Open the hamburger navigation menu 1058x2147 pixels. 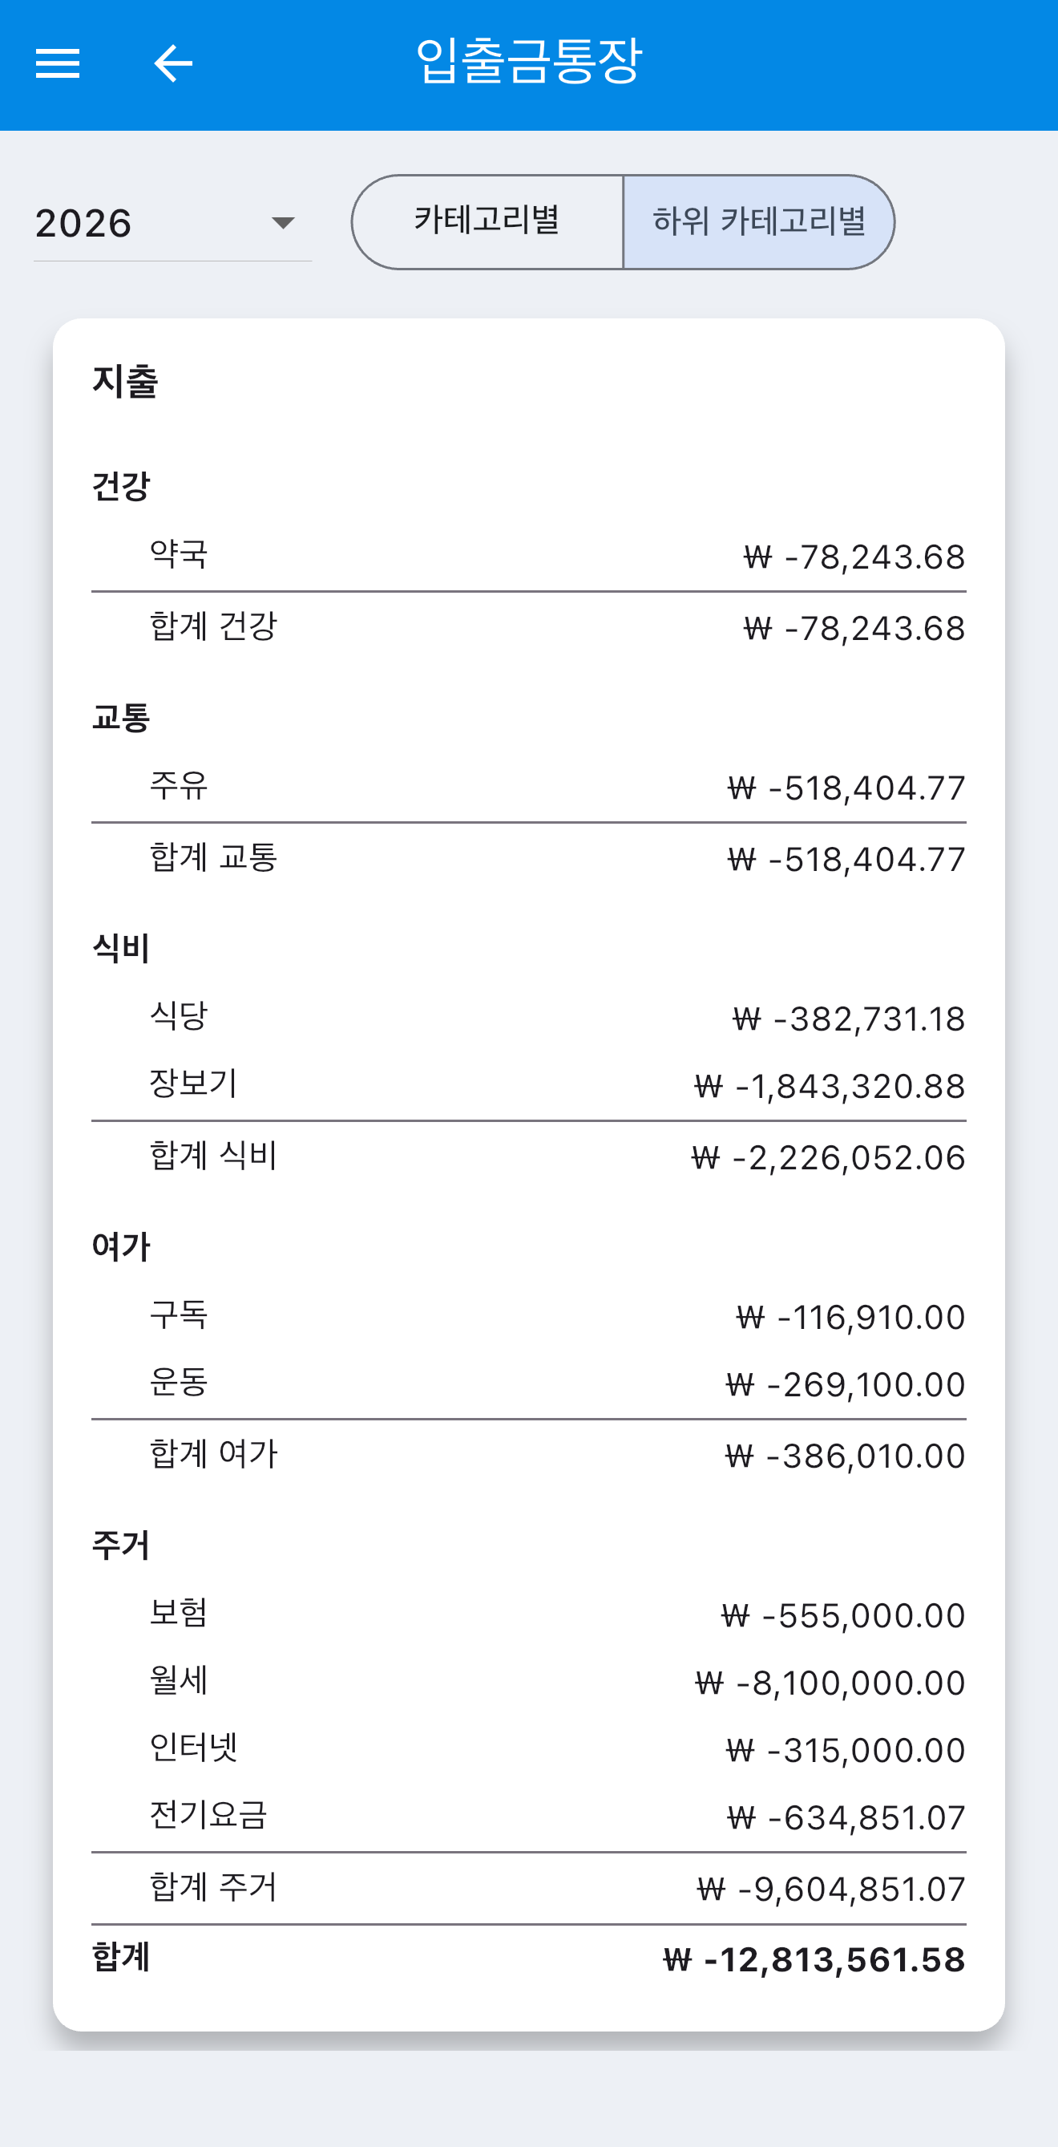point(58,63)
